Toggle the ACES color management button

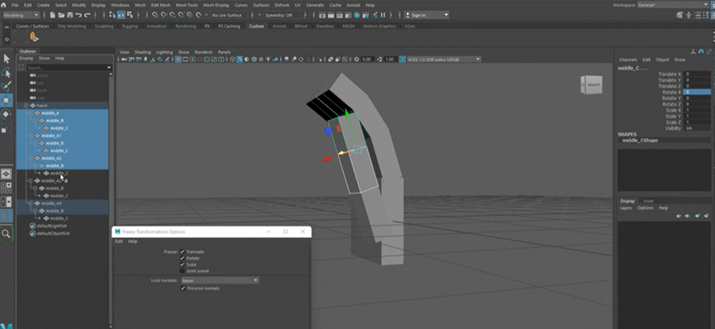pyautogui.click(x=403, y=60)
